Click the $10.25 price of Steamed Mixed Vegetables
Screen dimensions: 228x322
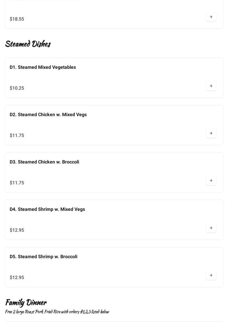(17, 88)
